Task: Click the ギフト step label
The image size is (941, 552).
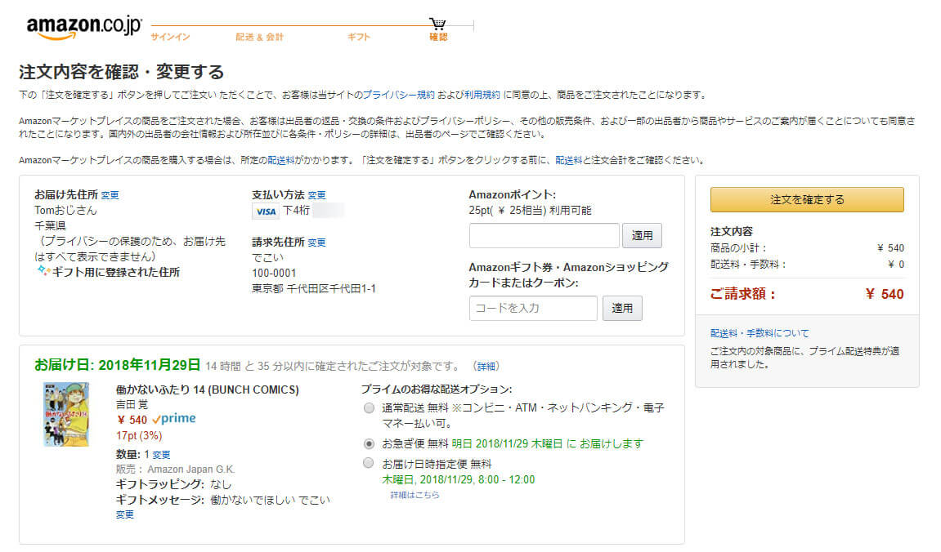Action: click(x=358, y=38)
